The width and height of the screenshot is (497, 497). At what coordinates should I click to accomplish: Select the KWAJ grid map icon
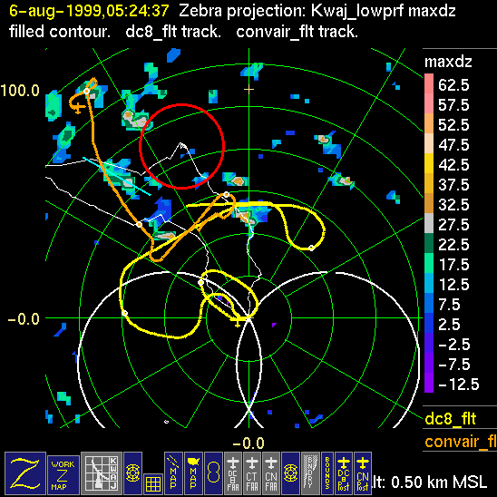(x=102, y=473)
